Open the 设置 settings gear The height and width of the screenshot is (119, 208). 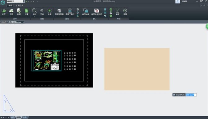point(125,12)
